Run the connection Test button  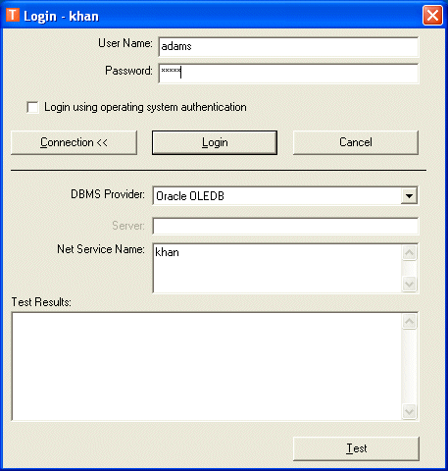356,448
